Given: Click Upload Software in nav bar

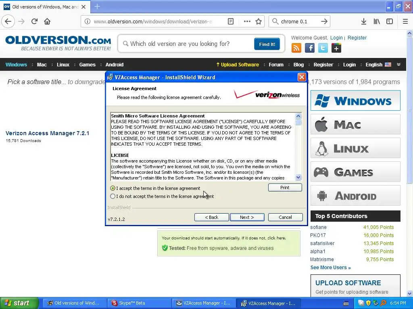Looking at the screenshot, I should [237, 65].
